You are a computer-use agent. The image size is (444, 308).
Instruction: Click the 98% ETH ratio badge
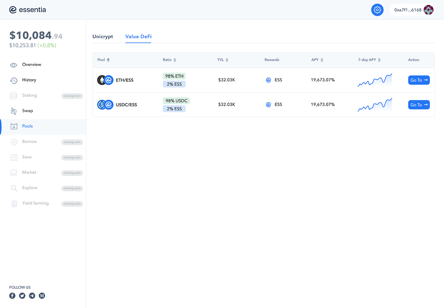[174, 76]
